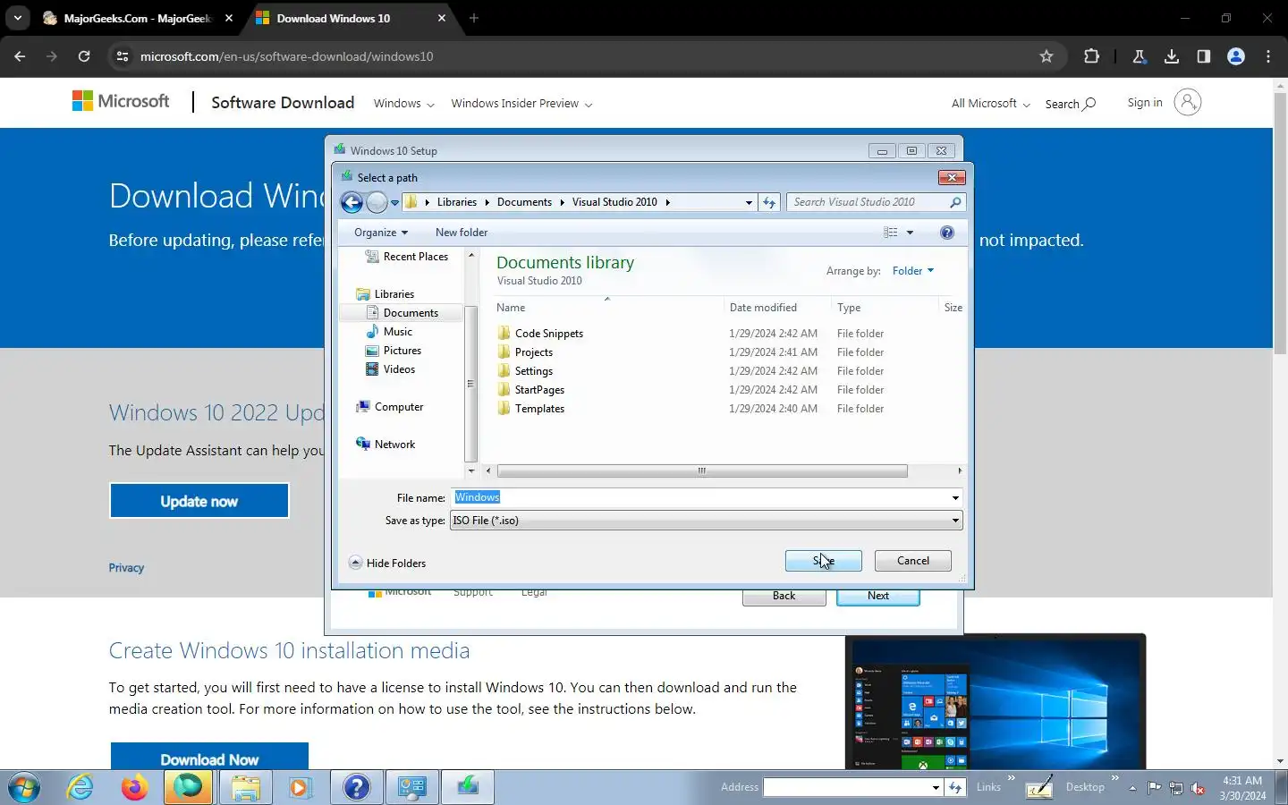
Task: Click the Update now button
Action: [x=199, y=501]
